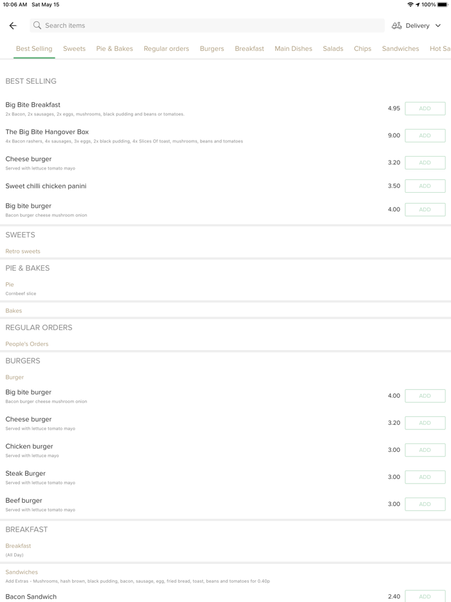
Task: Tap the Wi-Fi status icon
Action: 410,5
